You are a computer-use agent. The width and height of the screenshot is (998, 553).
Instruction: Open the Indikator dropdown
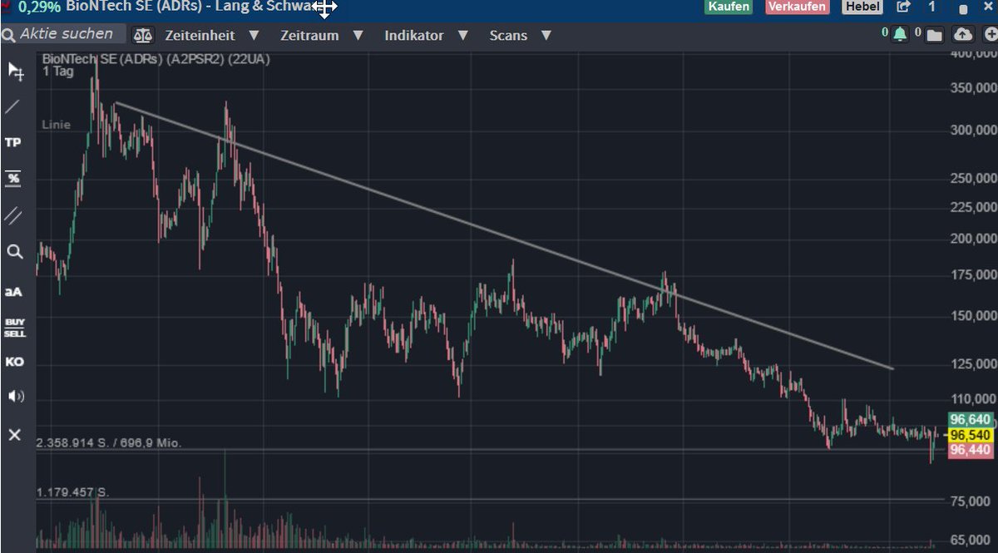coord(426,36)
